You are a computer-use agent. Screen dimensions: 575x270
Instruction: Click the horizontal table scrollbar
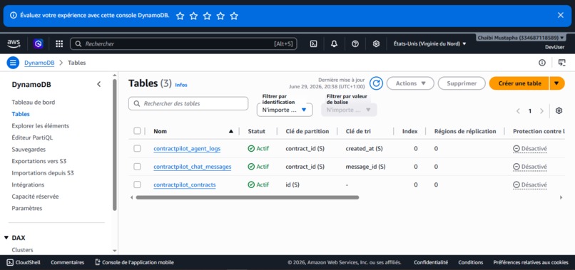(x=248, y=197)
